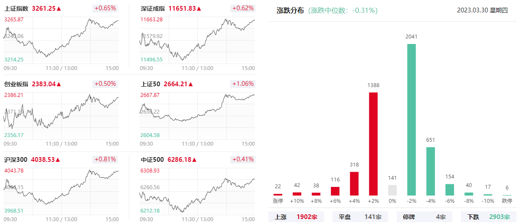Select the 创业板指 index name

point(16,84)
